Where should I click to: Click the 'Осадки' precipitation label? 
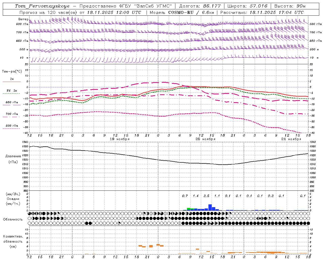coord(13,199)
